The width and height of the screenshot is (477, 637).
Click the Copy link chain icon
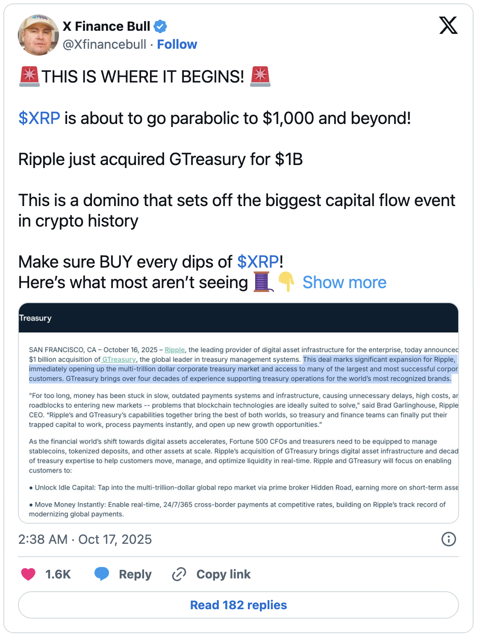click(179, 574)
